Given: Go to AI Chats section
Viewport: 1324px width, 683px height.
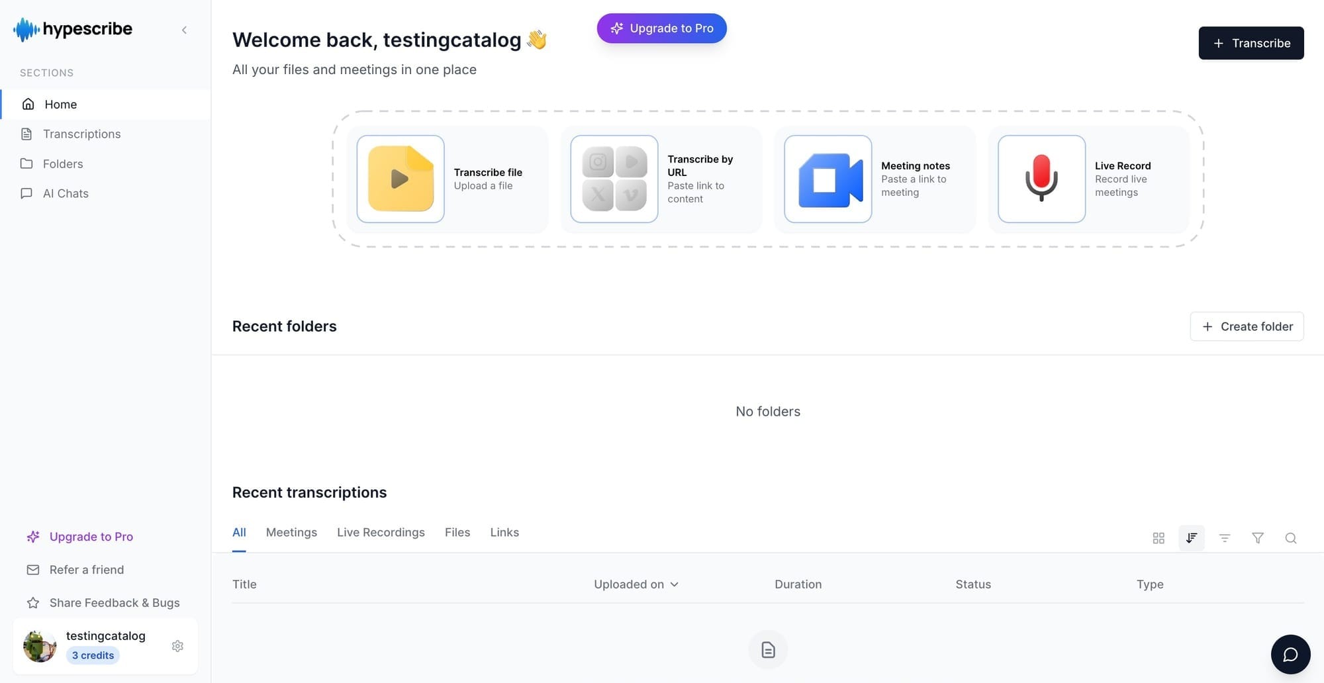Looking at the screenshot, I should [66, 194].
